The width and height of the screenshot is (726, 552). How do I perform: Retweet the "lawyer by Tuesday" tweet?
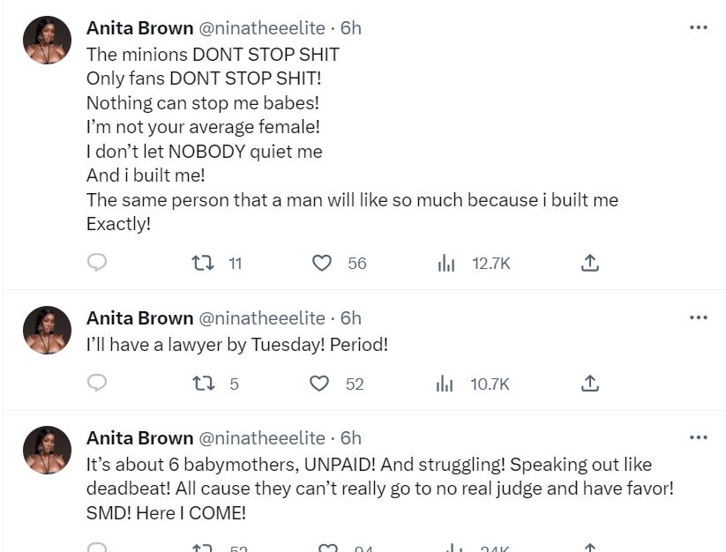tap(203, 384)
